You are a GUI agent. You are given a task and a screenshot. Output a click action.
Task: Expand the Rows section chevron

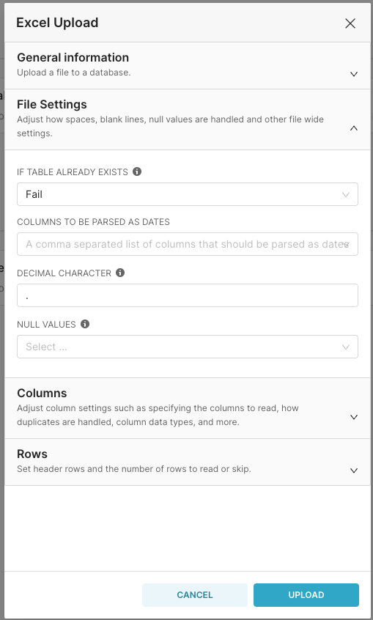click(x=354, y=470)
